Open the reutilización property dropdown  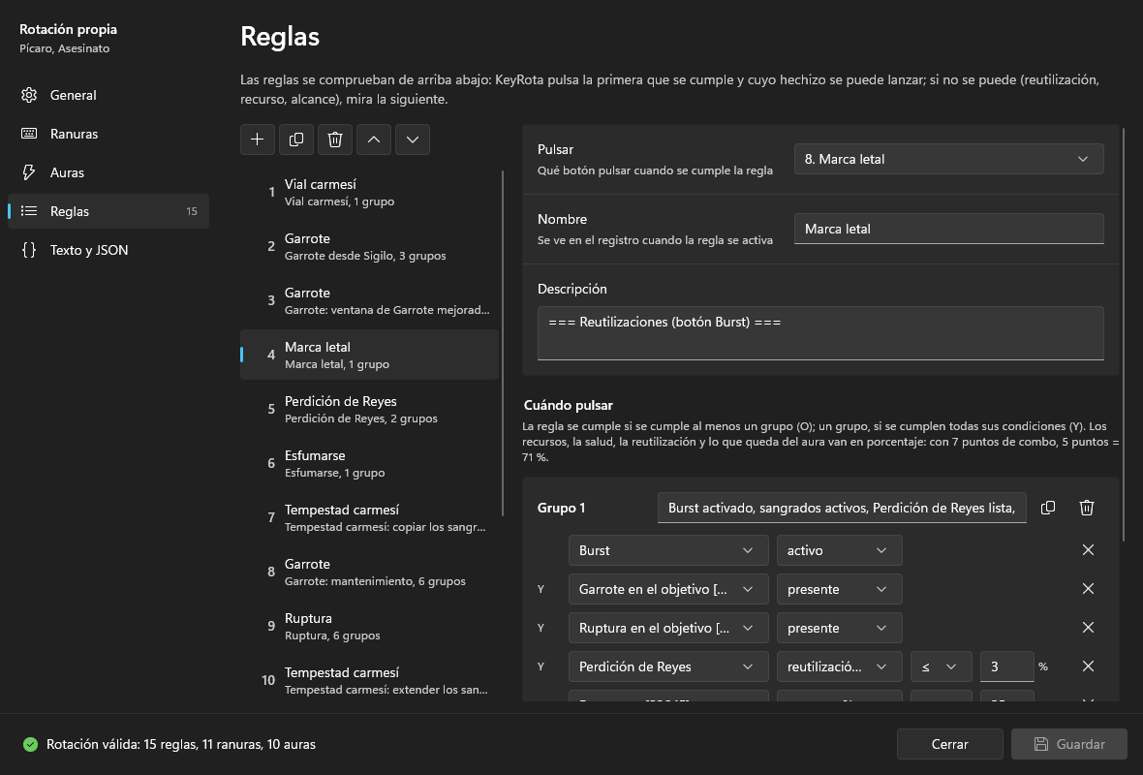[839, 666]
